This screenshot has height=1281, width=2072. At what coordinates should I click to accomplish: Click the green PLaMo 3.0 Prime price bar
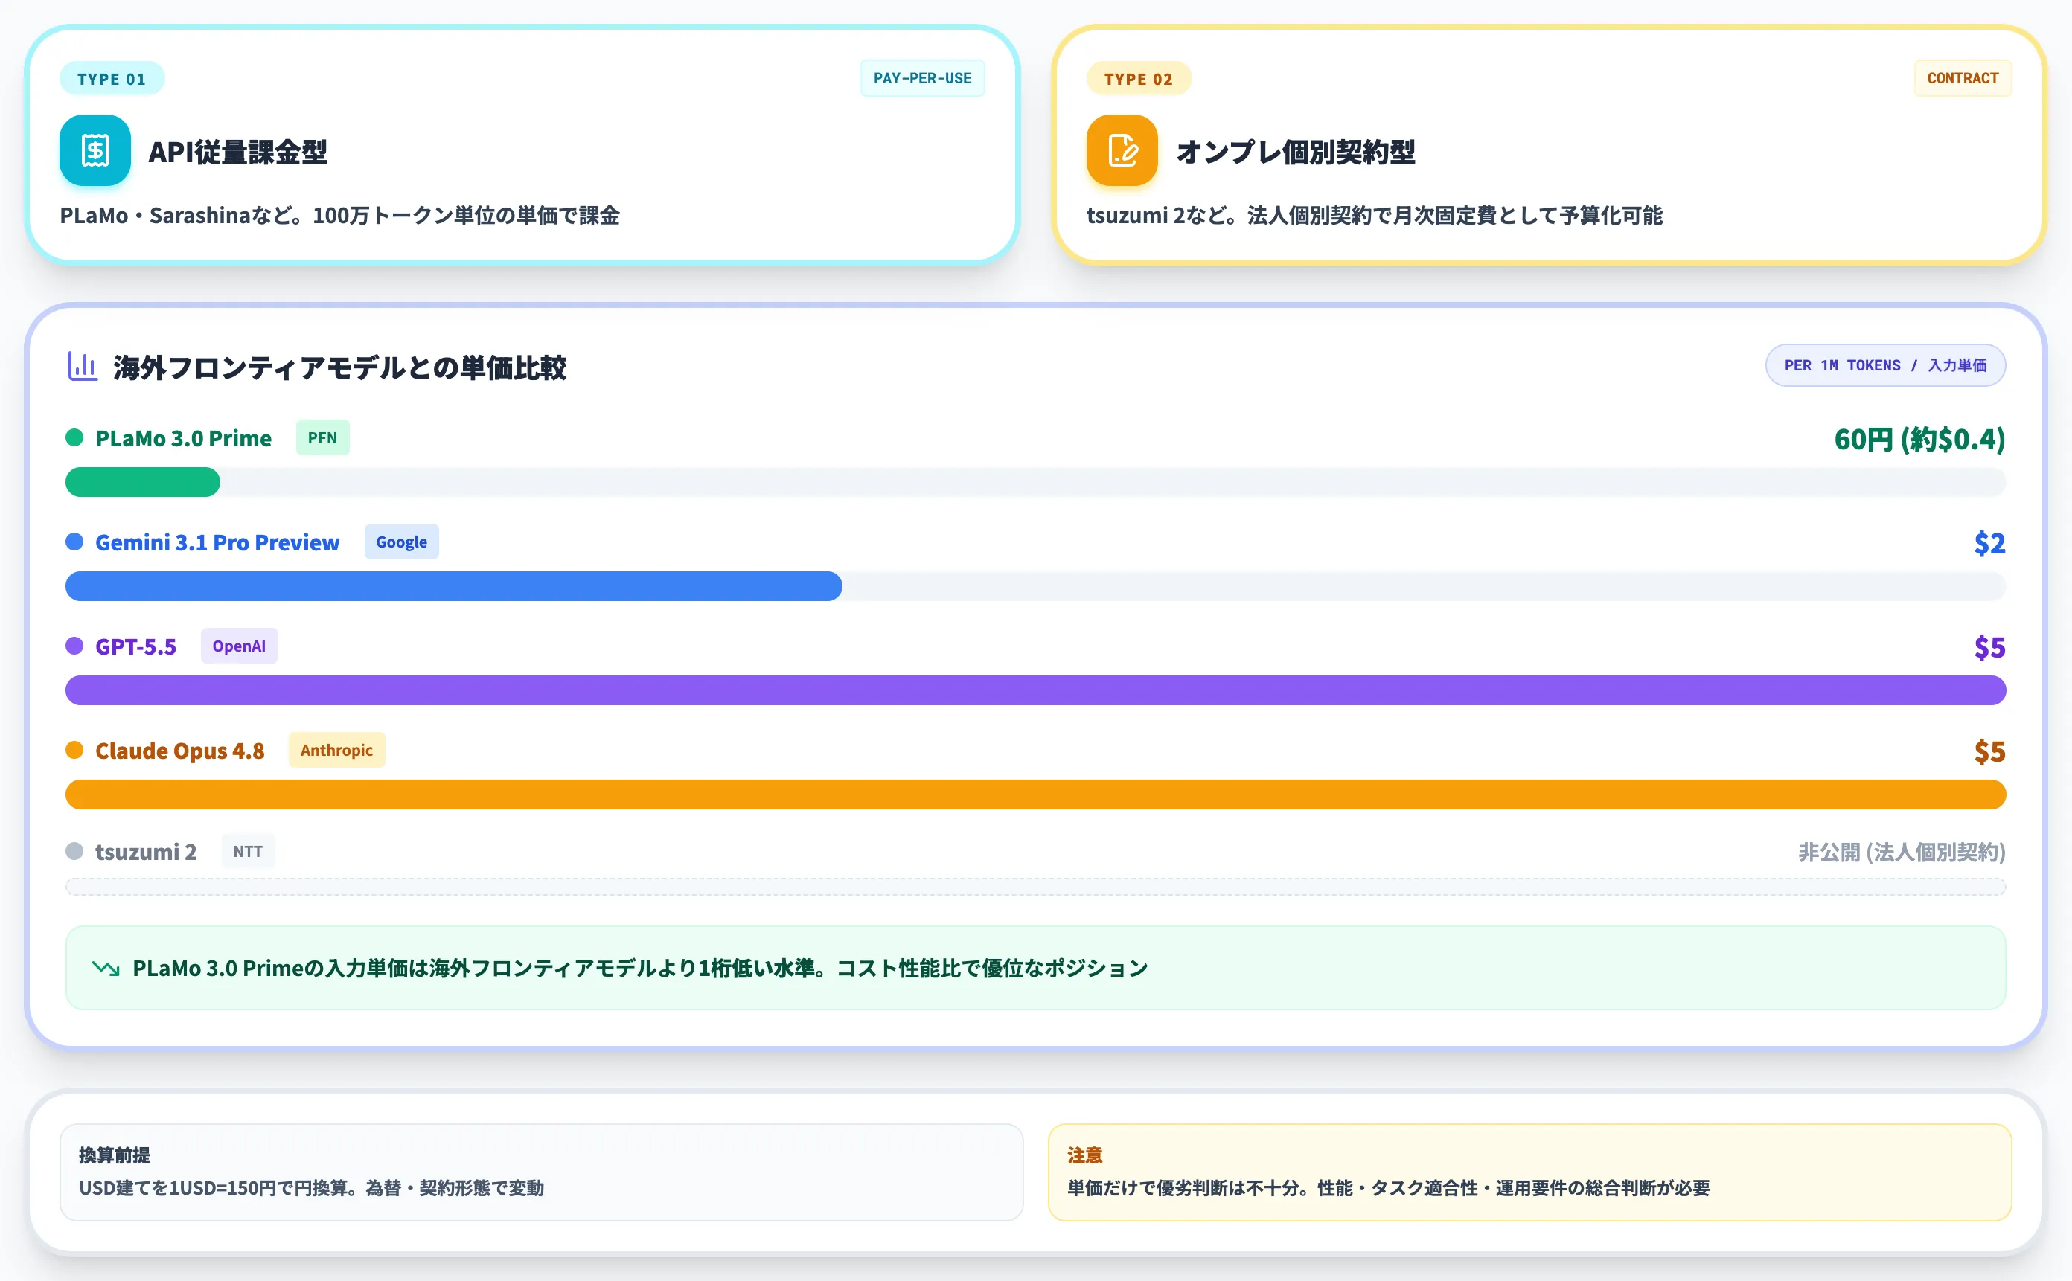142,483
